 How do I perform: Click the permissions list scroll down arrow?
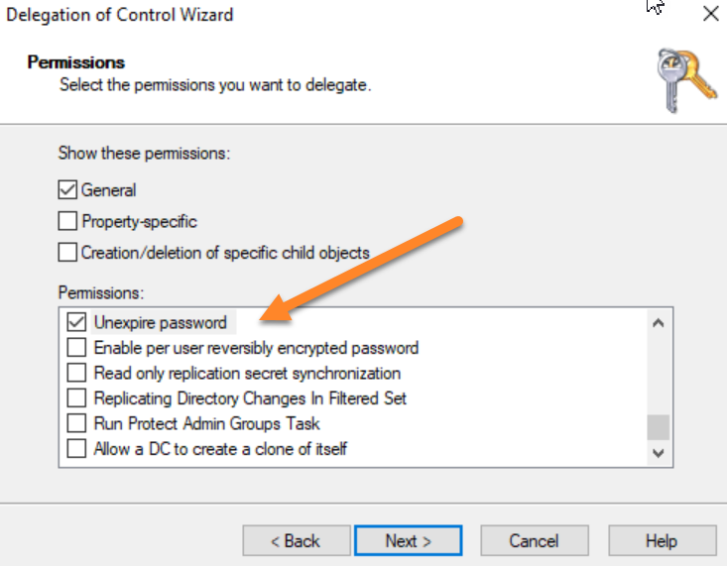point(658,453)
